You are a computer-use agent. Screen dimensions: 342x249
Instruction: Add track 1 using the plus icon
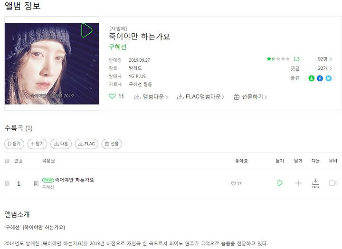point(298,183)
